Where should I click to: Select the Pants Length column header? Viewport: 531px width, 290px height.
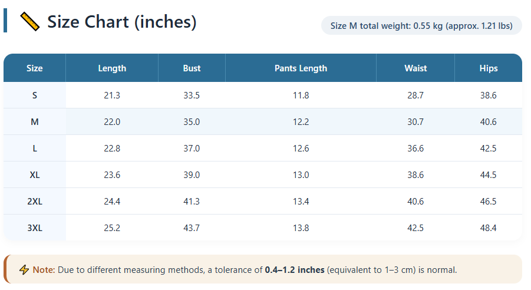pyautogui.click(x=301, y=68)
